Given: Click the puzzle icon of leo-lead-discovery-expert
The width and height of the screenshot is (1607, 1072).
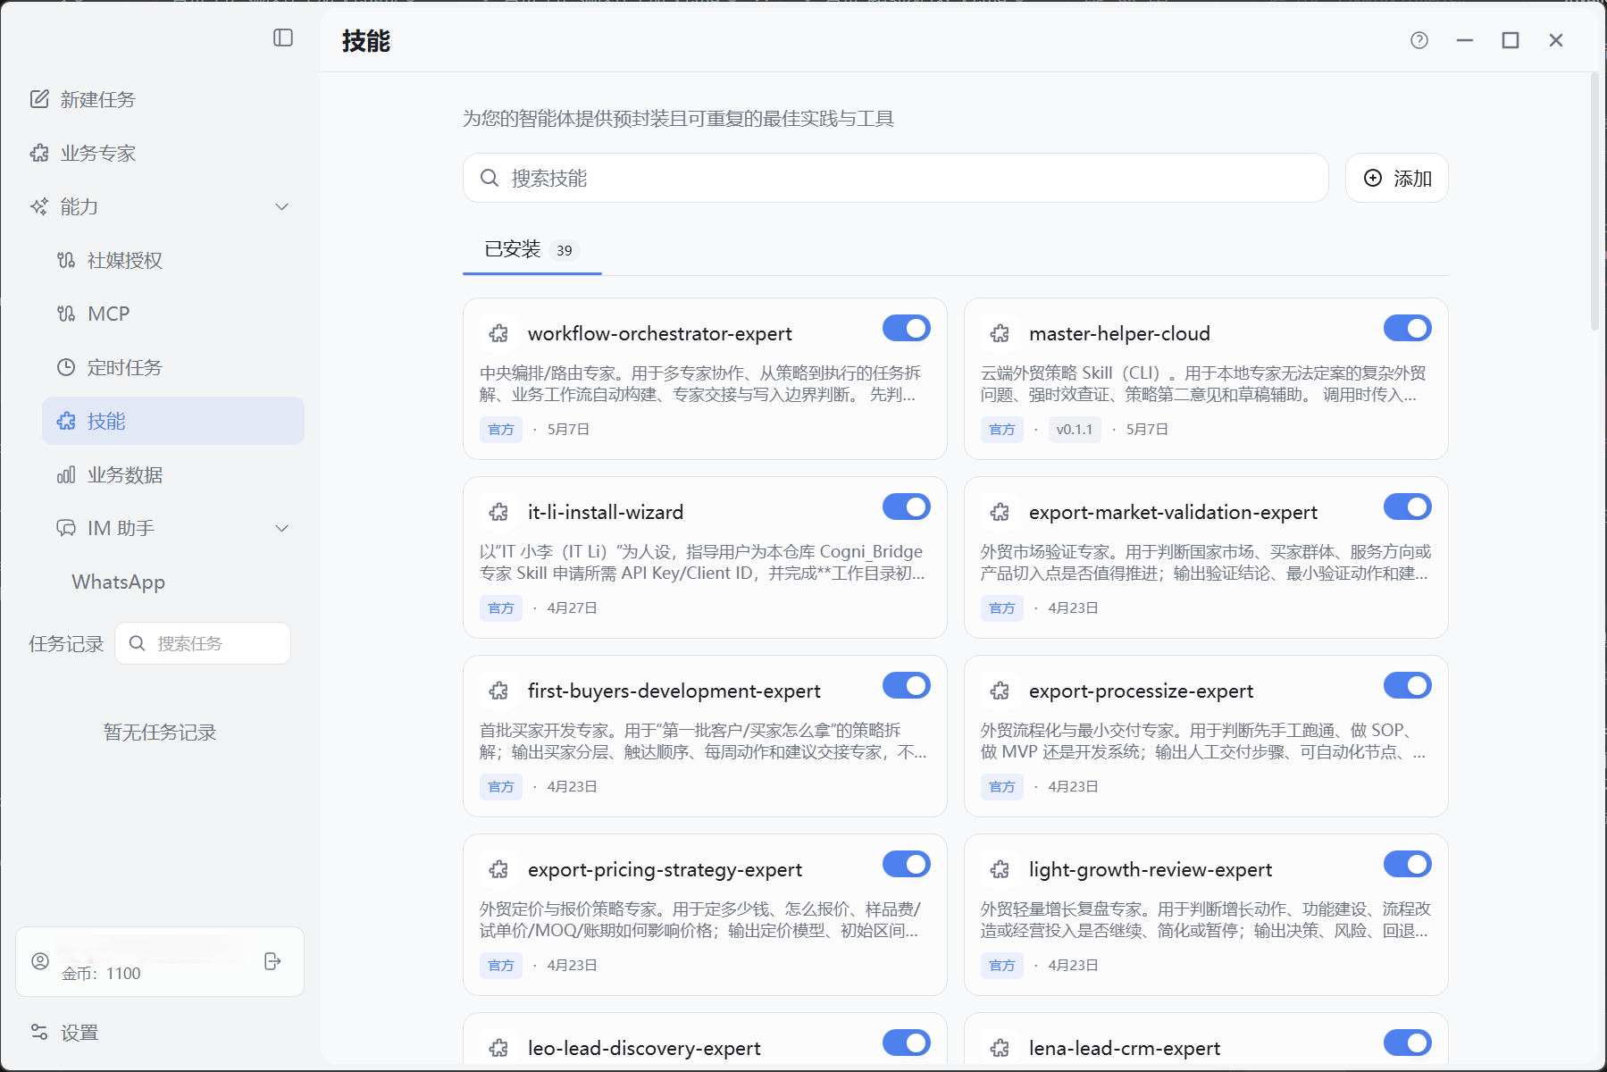Looking at the screenshot, I should 498,1048.
